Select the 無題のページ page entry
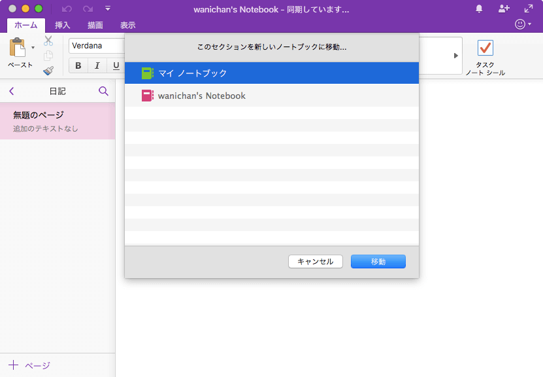Viewport: 543px width, 377px height. pos(58,121)
